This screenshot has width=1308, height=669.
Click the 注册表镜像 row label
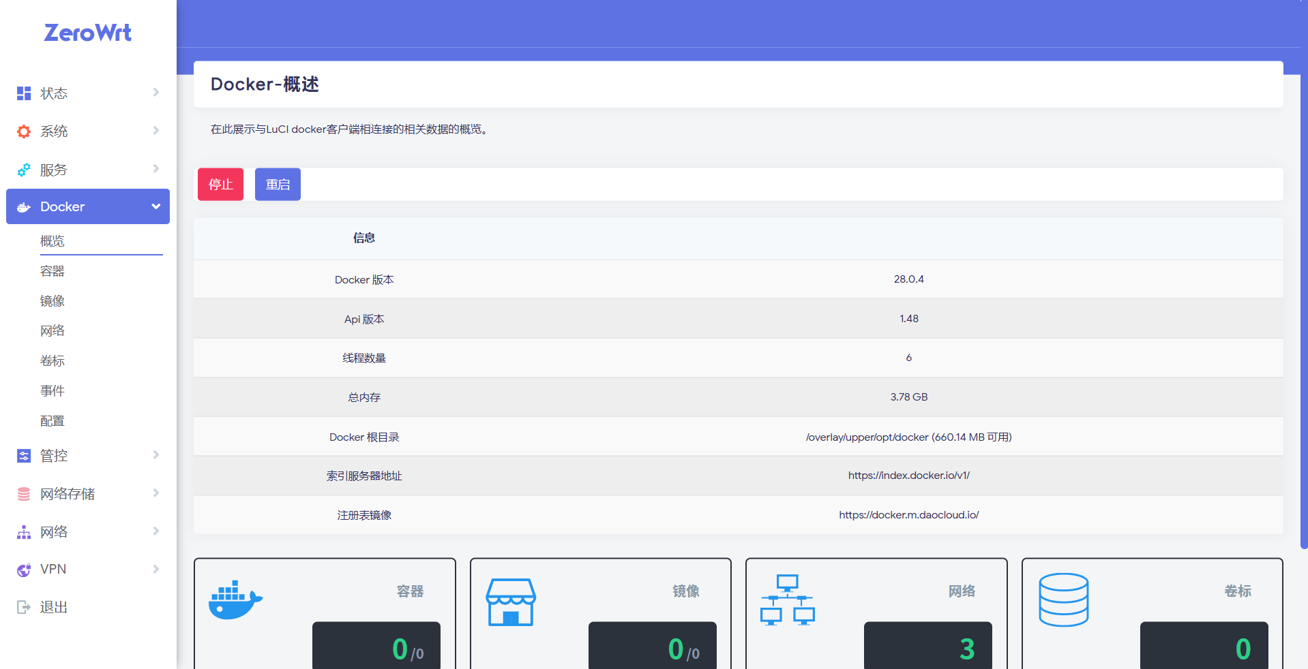pos(364,516)
